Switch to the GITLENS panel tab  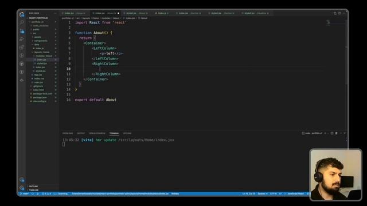(127, 133)
